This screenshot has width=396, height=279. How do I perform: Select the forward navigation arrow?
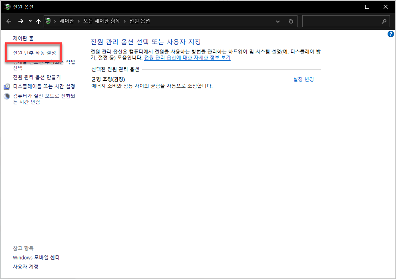click(21, 21)
